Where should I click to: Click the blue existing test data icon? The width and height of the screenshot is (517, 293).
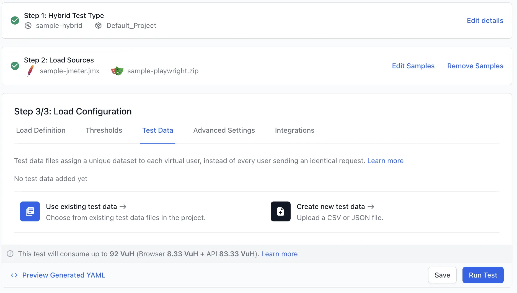coord(30,211)
